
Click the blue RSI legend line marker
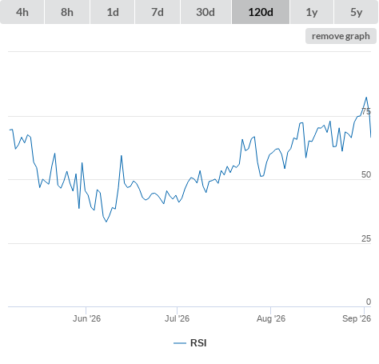pyautogui.click(x=180, y=343)
